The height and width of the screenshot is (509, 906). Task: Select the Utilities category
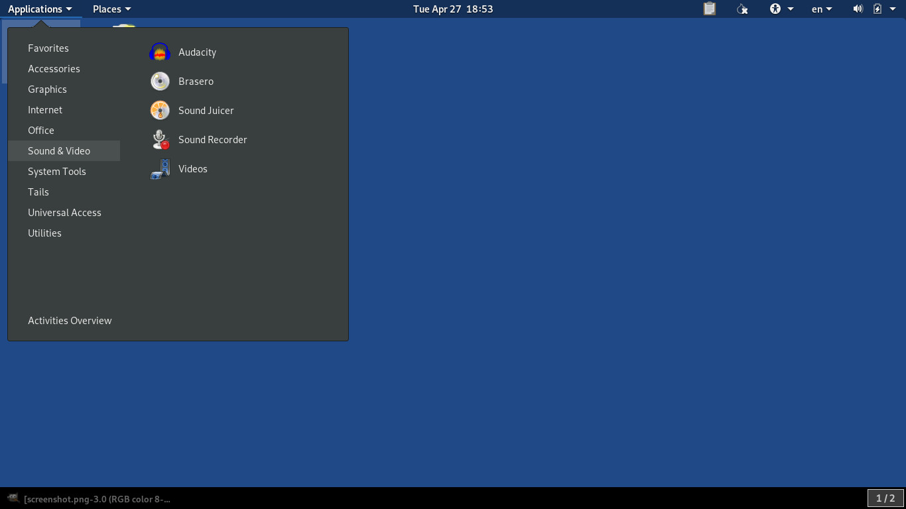tap(64, 233)
